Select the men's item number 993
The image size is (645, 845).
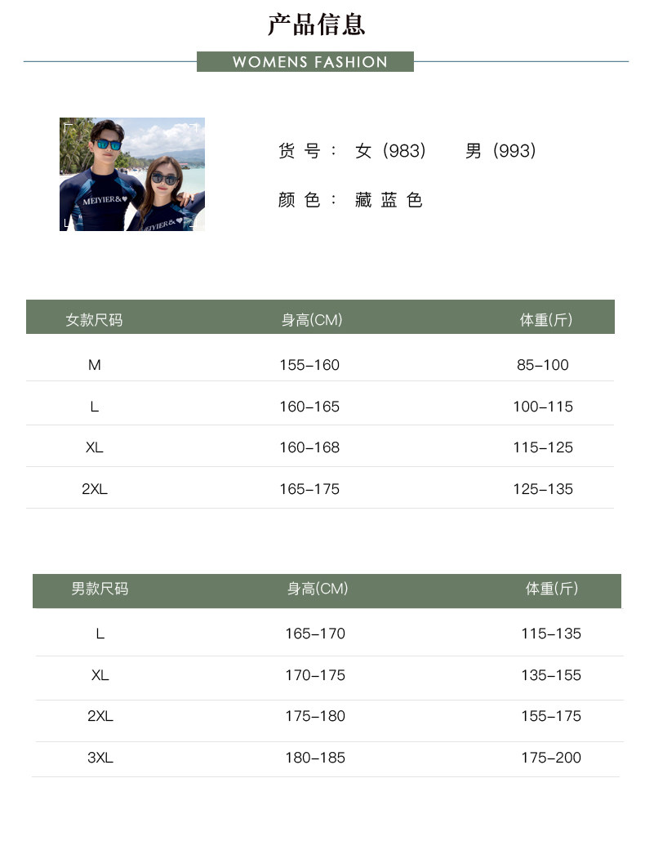(500, 151)
